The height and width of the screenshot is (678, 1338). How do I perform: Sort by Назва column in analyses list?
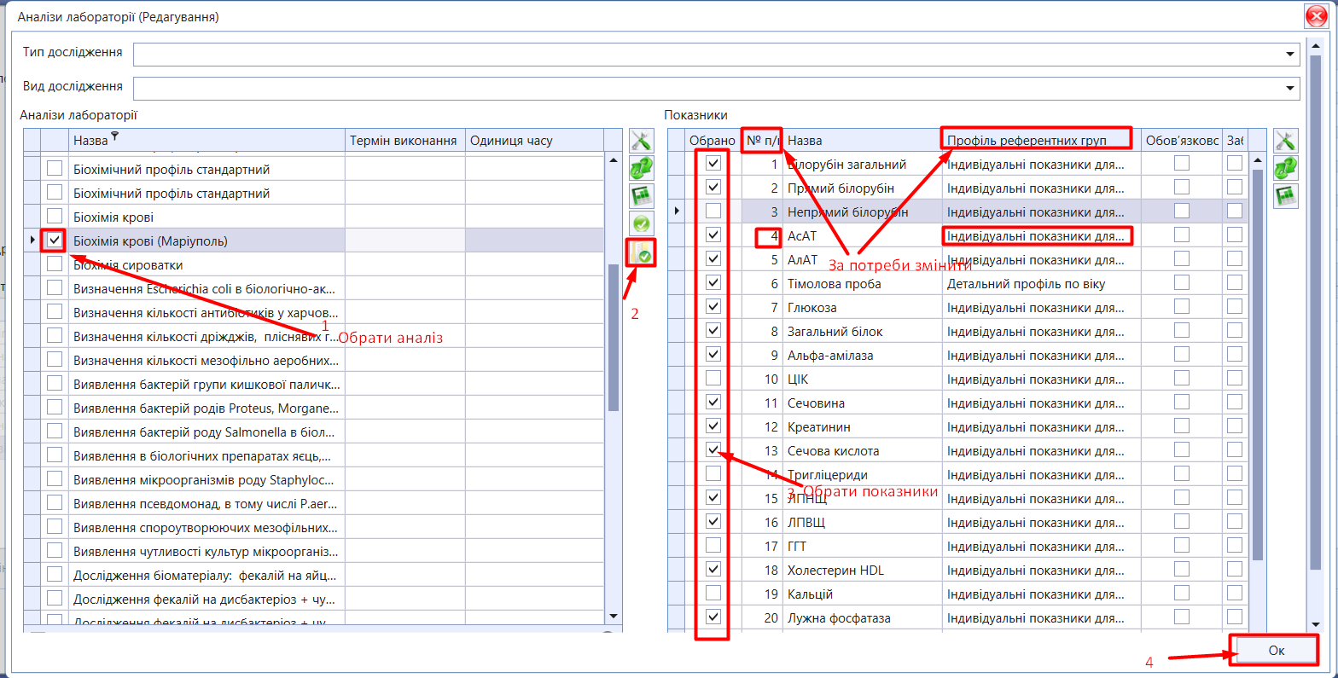[x=207, y=141]
